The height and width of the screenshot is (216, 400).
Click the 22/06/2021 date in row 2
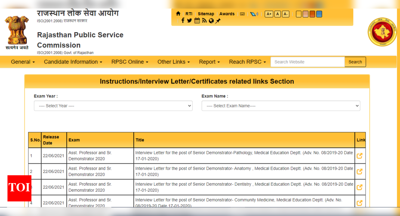tap(53, 172)
